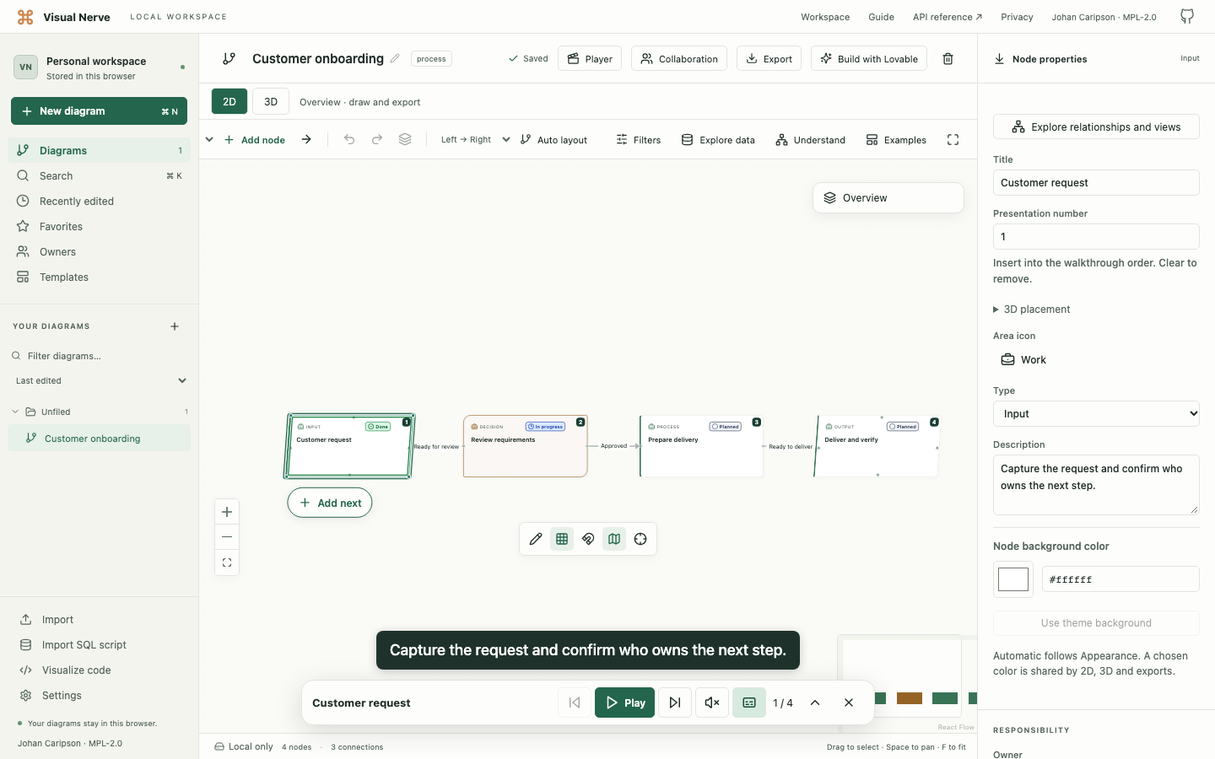Image resolution: width=1215 pixels, height=759 pixels.
Task: Switch to the 3D view
Action: (x=271, y=101)
